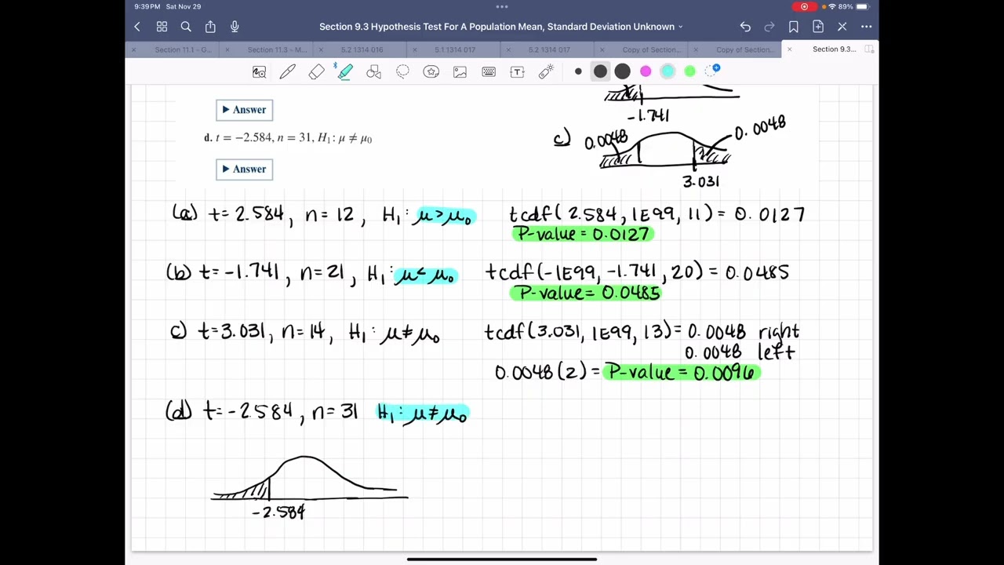Image resolution: width=1004 pixels, height=565 pixels.
Task: Go back using the left chevron
Action: click(x=137, y=27)
